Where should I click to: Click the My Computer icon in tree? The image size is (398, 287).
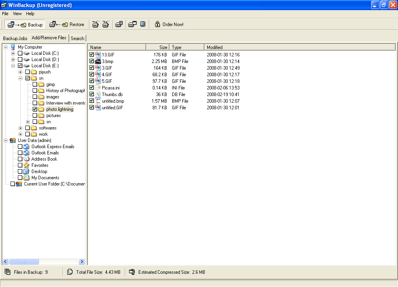click(x=13, y=47)
